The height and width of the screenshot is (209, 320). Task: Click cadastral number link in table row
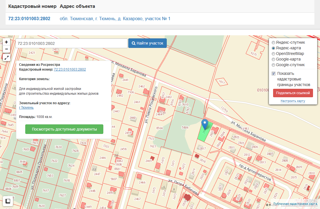pyautogui.click(x=29, y=19)
